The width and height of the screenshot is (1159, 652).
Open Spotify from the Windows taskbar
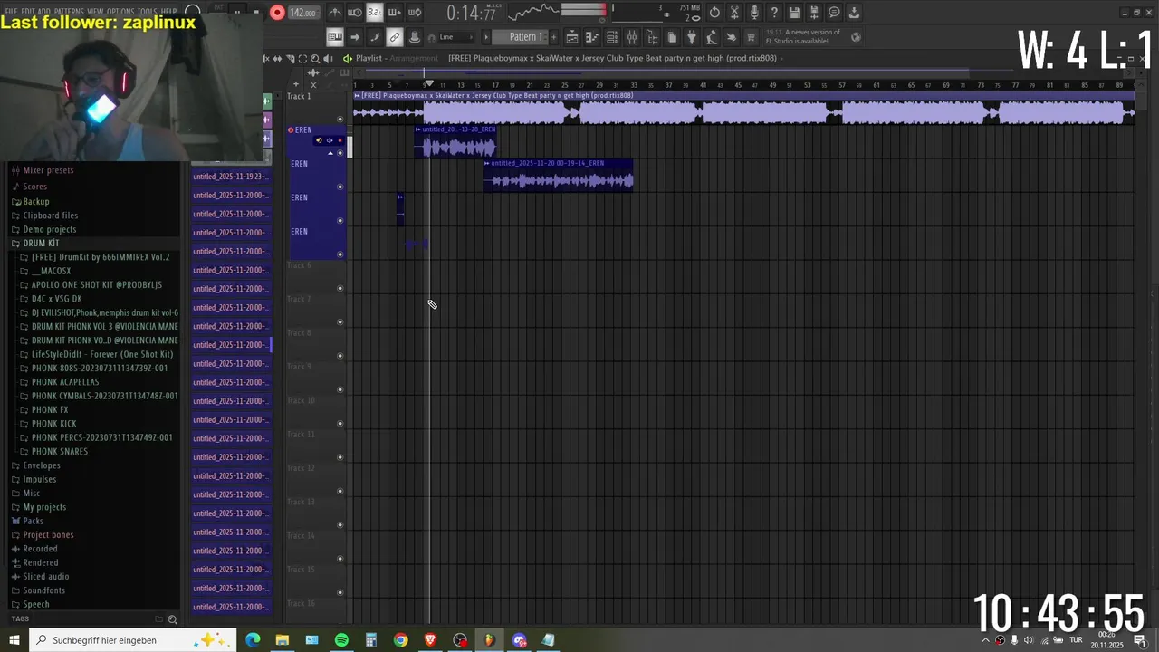point(341,640)
